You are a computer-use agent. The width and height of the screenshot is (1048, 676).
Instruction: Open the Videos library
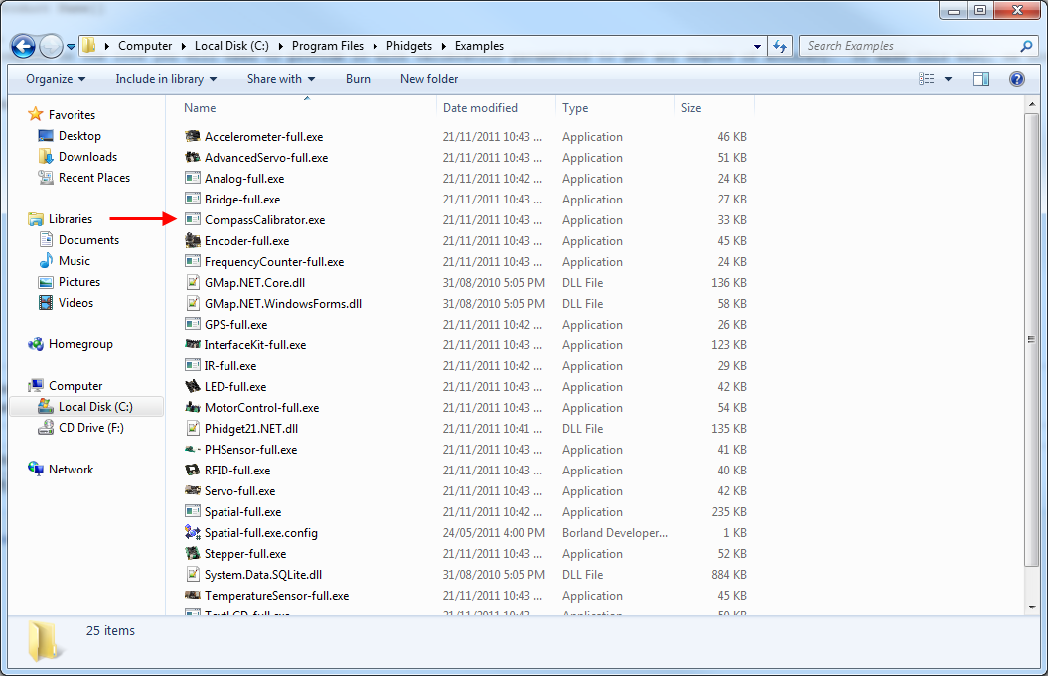(75, 303)
